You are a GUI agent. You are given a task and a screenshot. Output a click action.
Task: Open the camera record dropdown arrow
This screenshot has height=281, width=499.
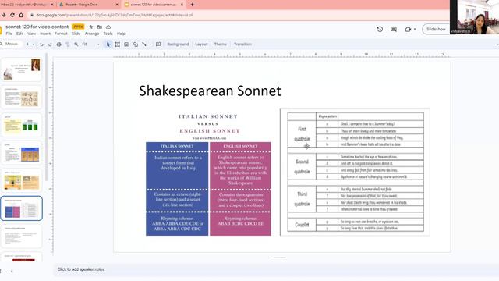tap(415, 30)
